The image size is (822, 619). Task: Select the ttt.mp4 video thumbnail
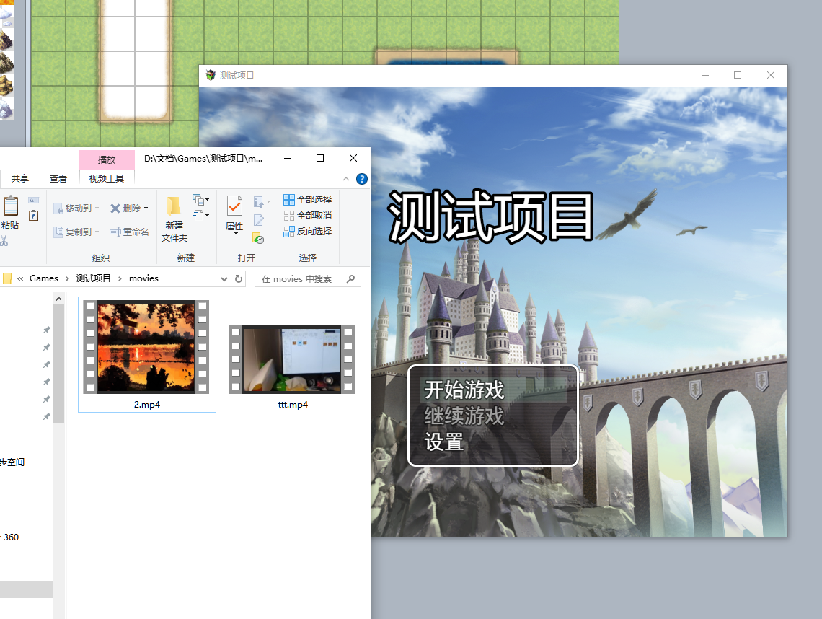point(292,359)
